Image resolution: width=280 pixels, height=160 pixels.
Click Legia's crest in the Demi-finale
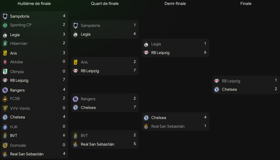[x=146, y=44]
